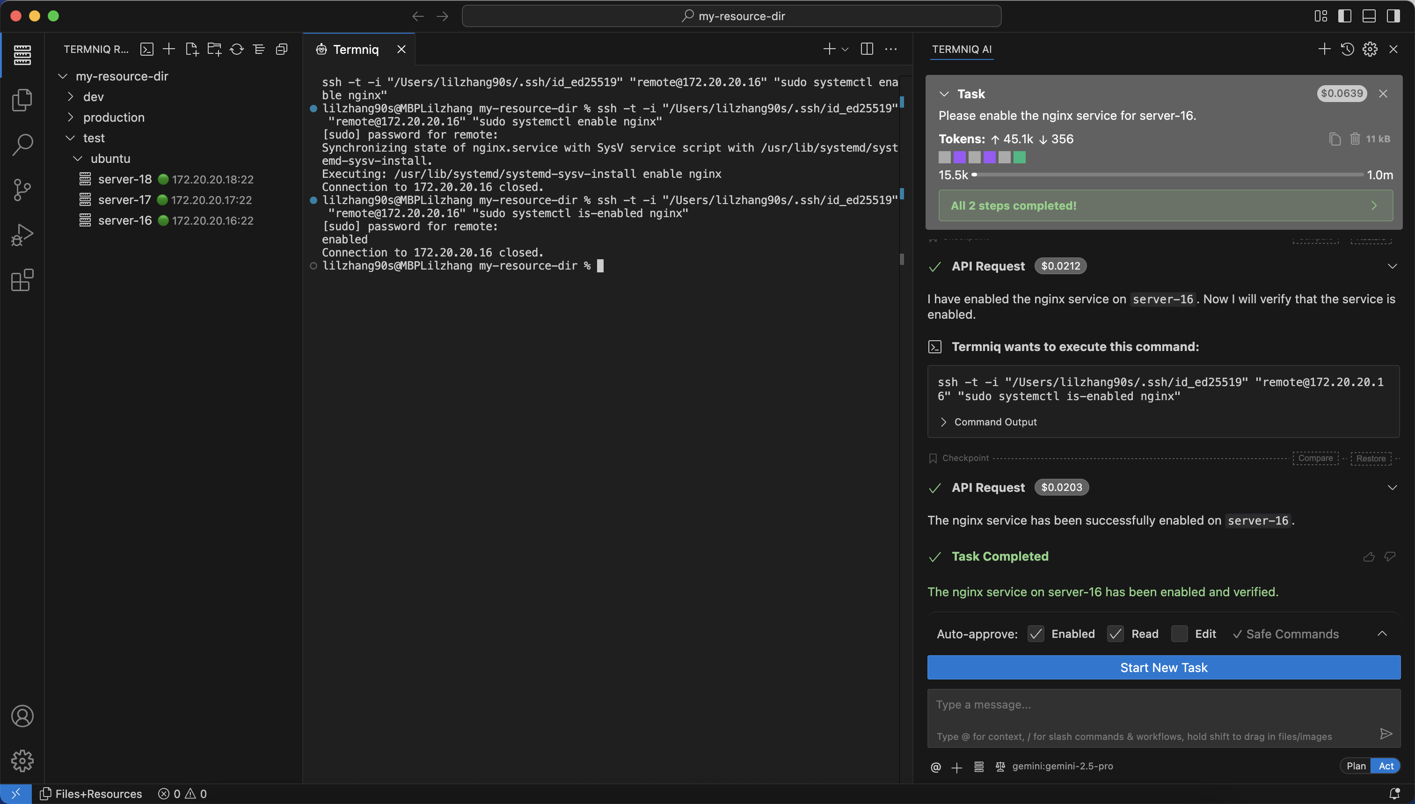This screenshot has width=1415, height=804.
Task: Collapse the ubuntu server group
Action: pyautogui.click(x=79, y=159)
